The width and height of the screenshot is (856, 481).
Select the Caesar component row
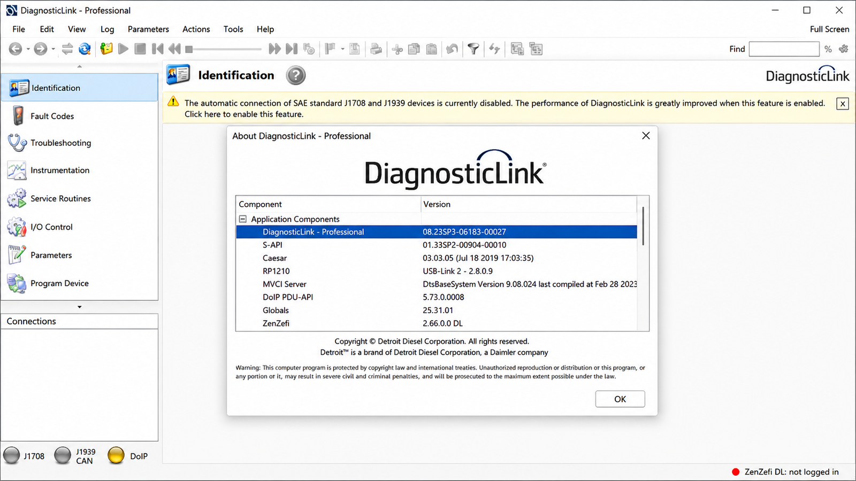437,258
